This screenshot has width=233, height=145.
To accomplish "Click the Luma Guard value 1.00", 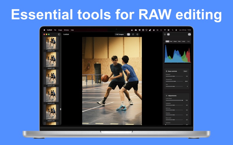I will point(186,100).
